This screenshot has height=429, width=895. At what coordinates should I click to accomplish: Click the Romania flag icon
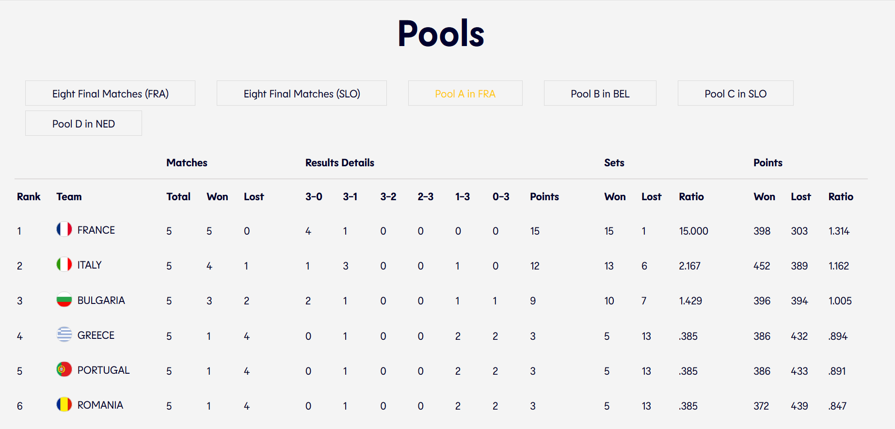(64, 404)
